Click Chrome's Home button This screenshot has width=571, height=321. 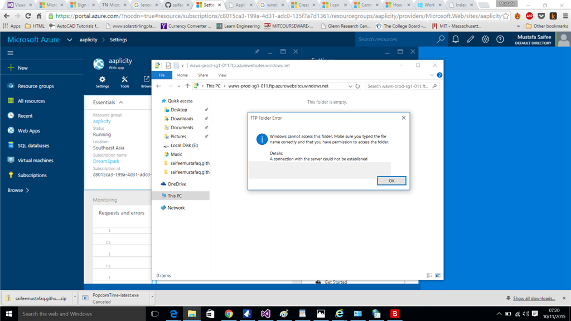tap(39, 16)
